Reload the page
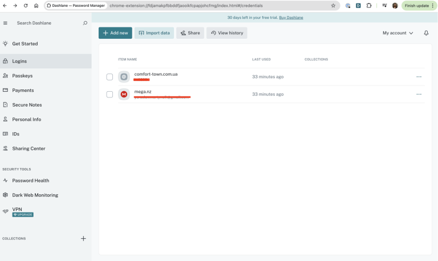This screenshot has width=438, height=261. (26, 6)
